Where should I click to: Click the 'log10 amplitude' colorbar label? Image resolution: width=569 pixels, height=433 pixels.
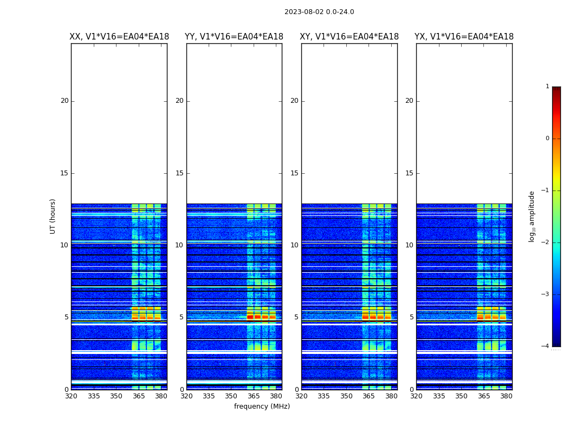click(x=532, y=216)
